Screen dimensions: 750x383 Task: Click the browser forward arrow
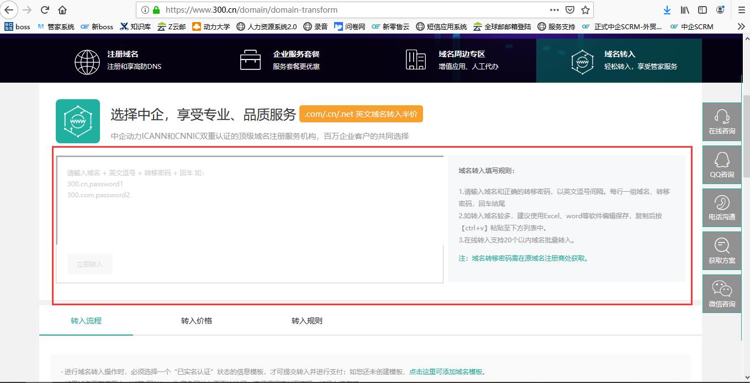[x=27, y=9]
